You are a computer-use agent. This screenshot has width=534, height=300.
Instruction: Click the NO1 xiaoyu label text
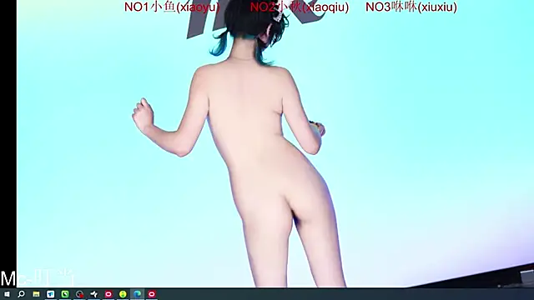point(172,7)
